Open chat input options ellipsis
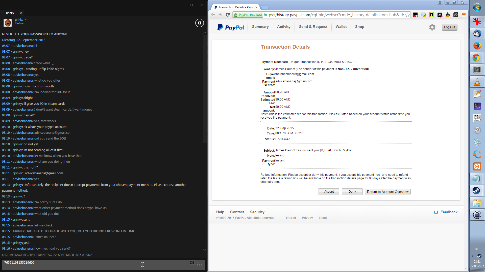 pyautogui.click(x=200, y=265)
